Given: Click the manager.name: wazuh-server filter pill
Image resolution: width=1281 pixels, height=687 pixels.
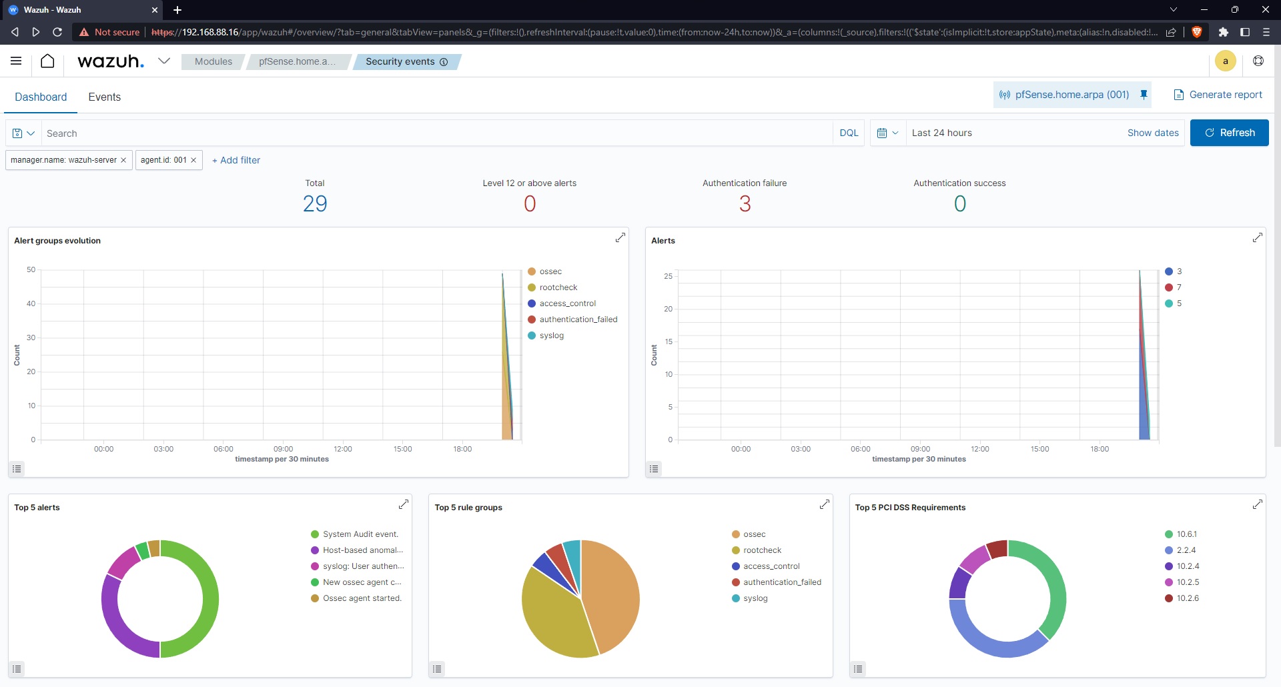Looking at the screenshot, I should pyautogui.click(x=63, y=160).
